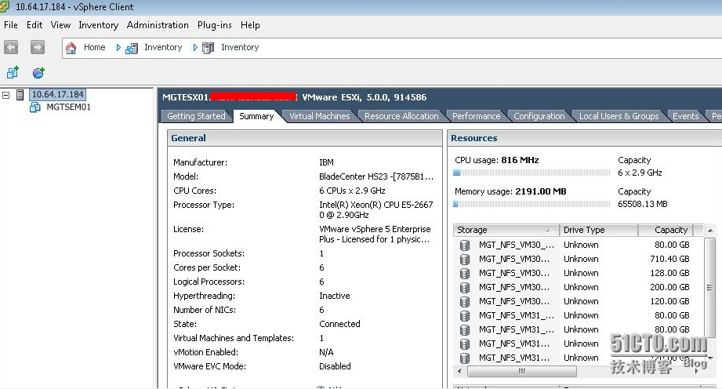Sort by the Capacity column header
The image size is (722, 389).
pyautogui.click(x=666, y=230)
